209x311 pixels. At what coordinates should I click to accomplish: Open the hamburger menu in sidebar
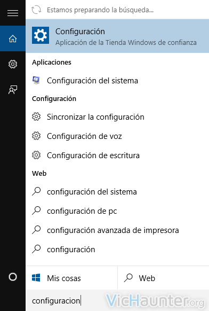pos(13,13)
